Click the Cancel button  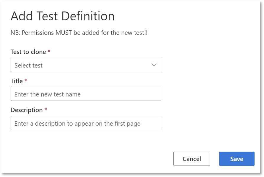[x=192, y=159]
